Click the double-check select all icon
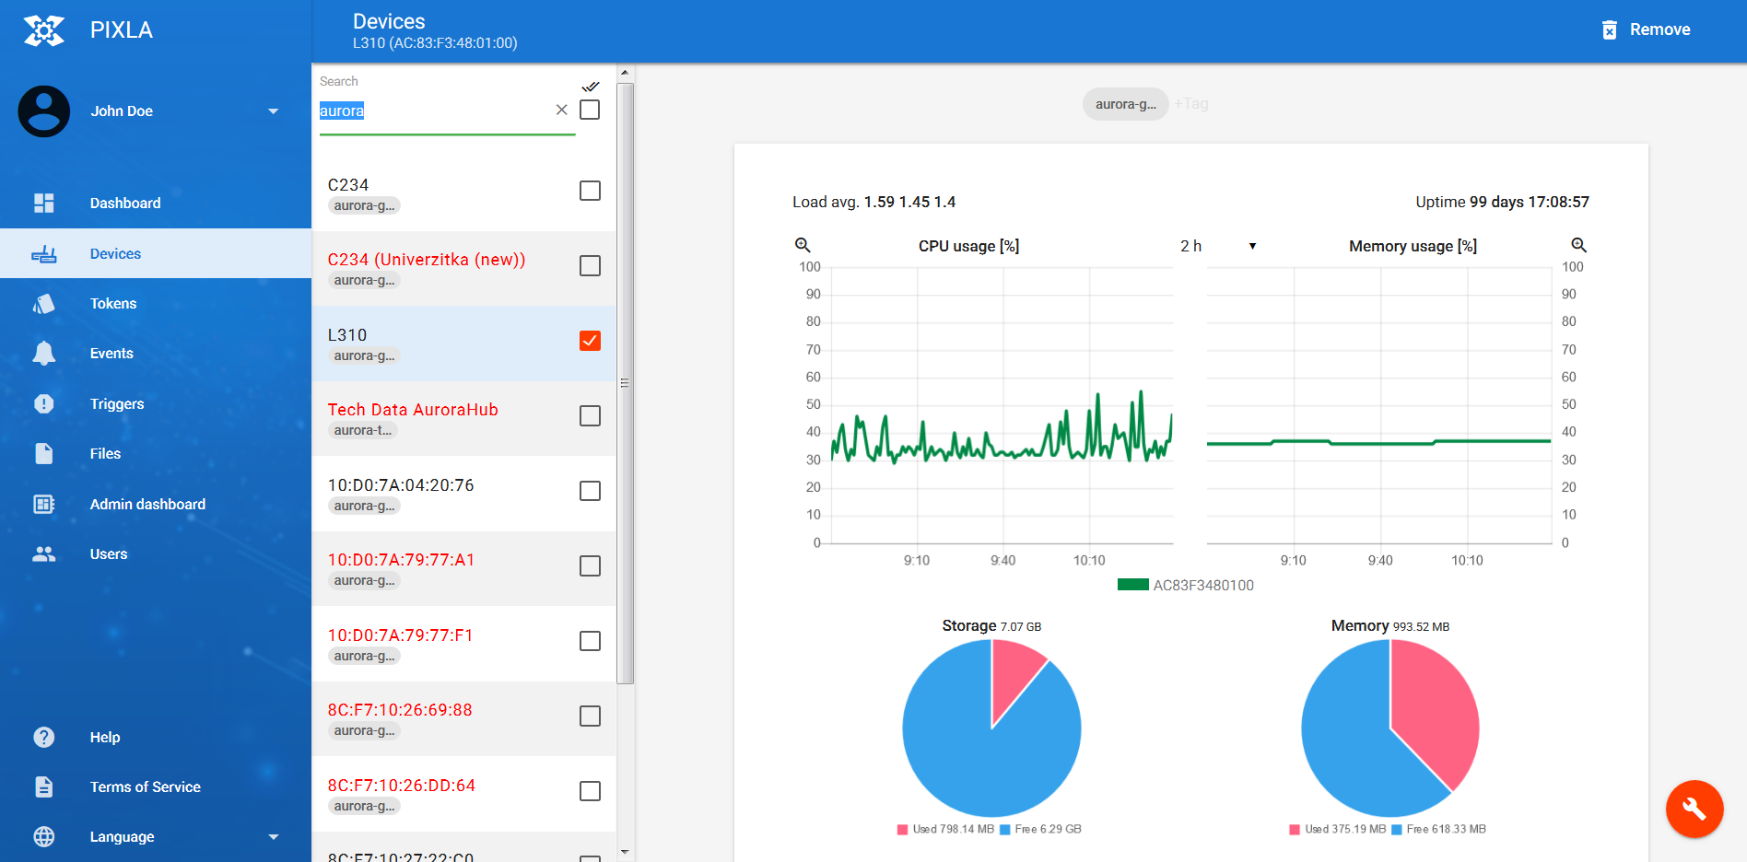Viewport: 1747px width, 862px height. [x=591, y=87]
